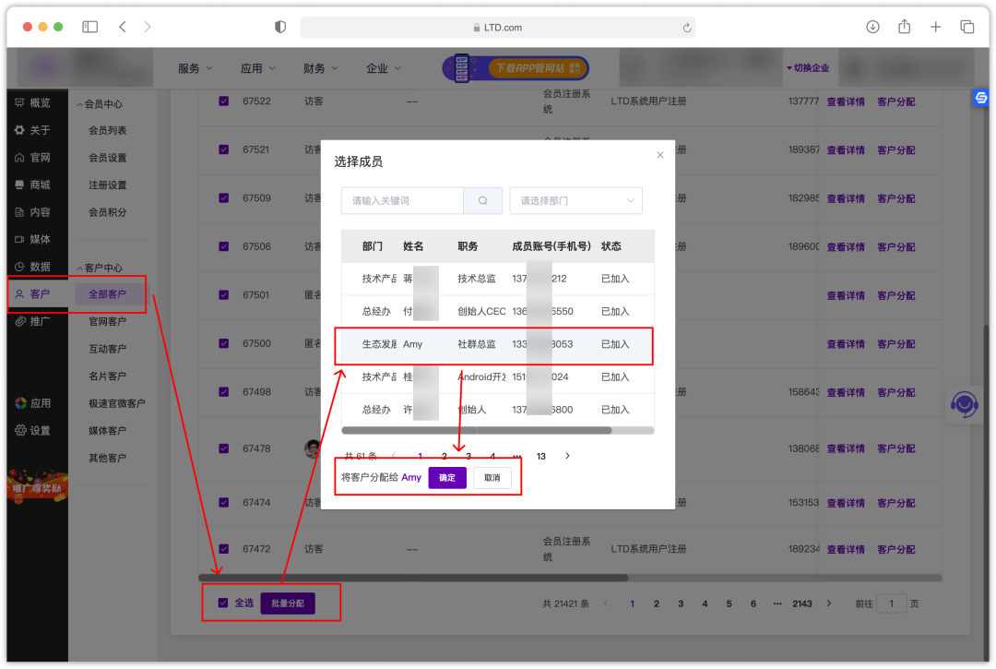The width and height of the screenshot is (996, 669).
Task: Reload the LTD.com page
Action: pyautogui.click(x=687, y=28)
